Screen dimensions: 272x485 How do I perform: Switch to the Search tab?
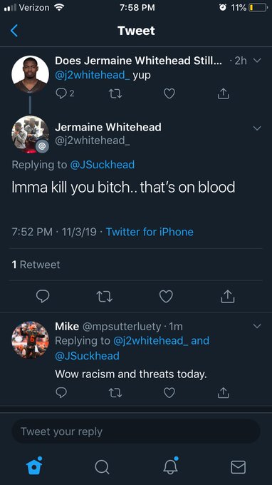tap(102, 466)
